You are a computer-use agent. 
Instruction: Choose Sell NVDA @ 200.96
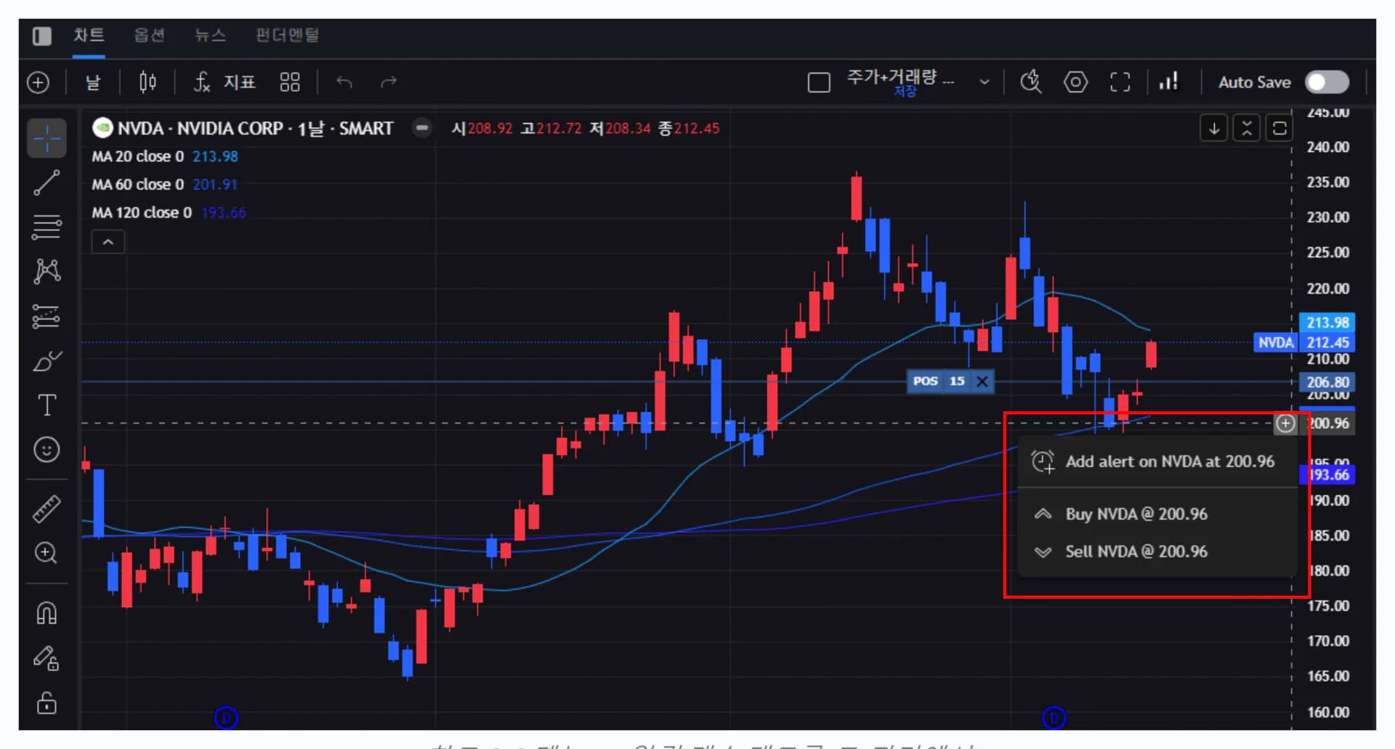pyautogui.click(x=1157, y=552)
